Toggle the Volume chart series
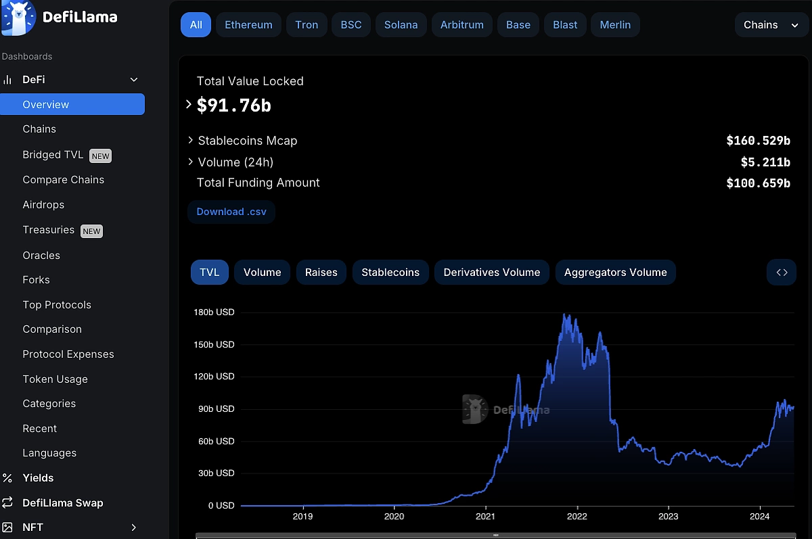The height and width of the screenshot is (539, 812). pyautogui.click(x=263, y=273)
